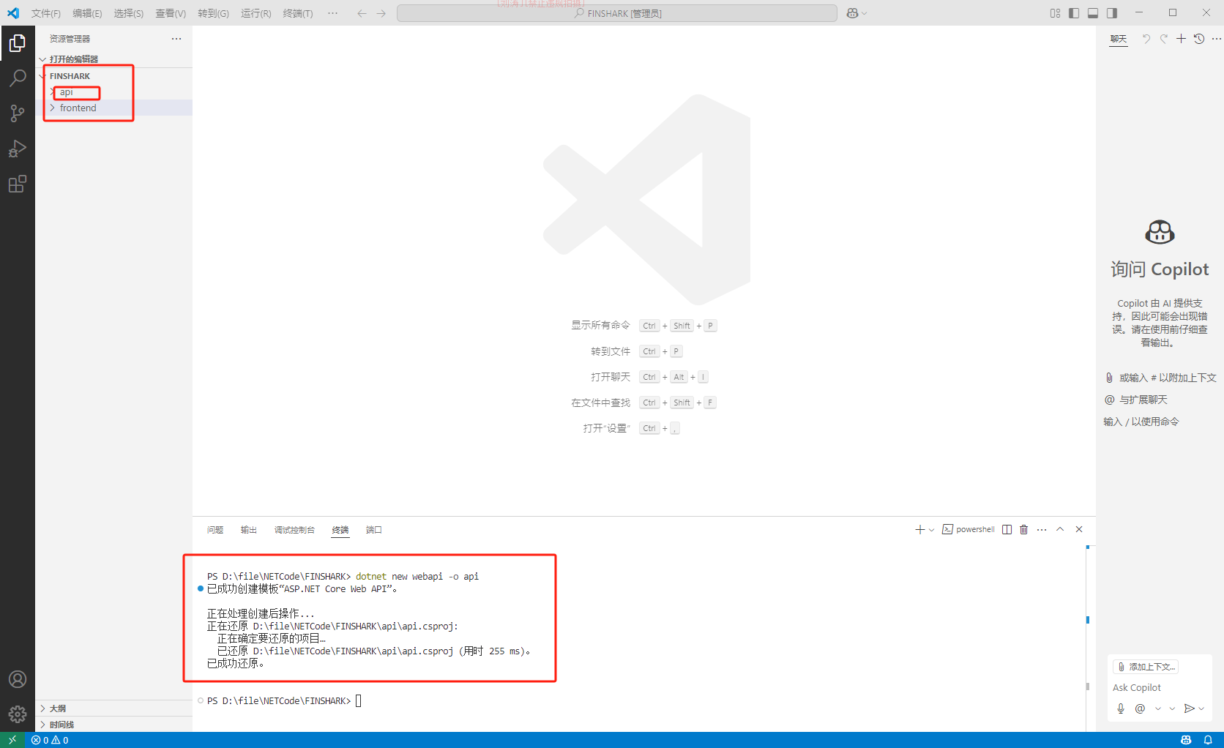Open the 终端(T) menu
Image resolution: width=1224 pixels, height=748 pixels.
298,13
